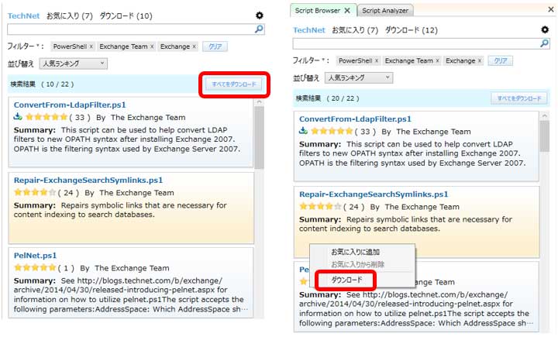Click five-star rating of ConvertFrom-LdapFilter, right panel
The image size is (558, 337).
pyautogui.click(x=332, y=131)
